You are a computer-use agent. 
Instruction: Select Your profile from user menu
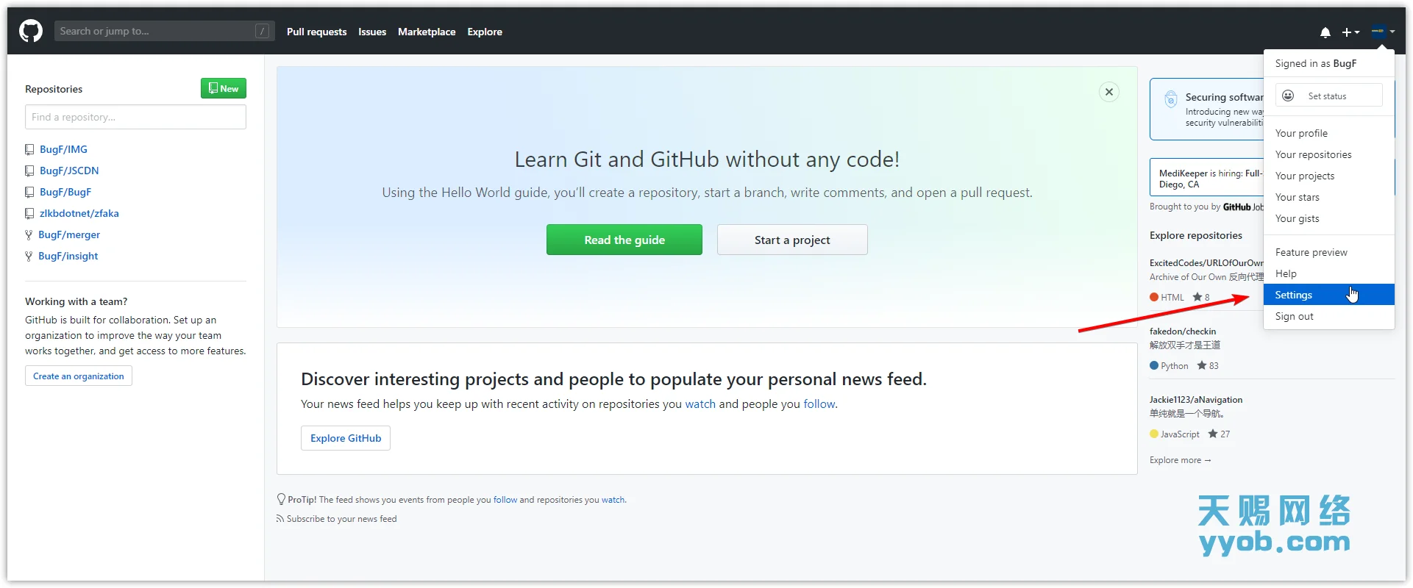point(1329,133)
